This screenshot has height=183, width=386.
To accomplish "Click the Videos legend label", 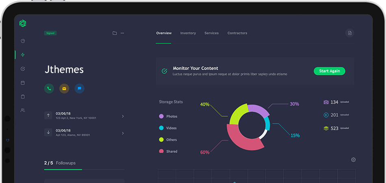I will tap(171, 128).
